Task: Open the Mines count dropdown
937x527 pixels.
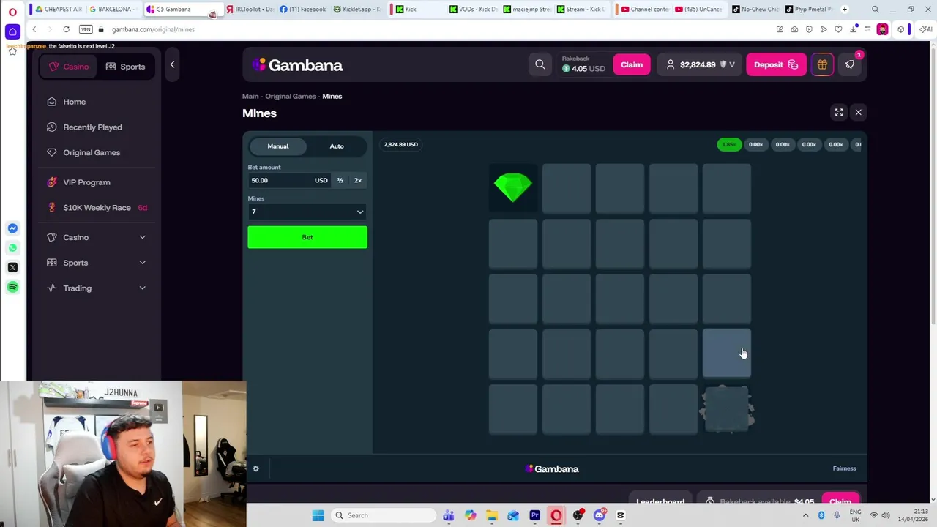Action: [x=307, y=212]
